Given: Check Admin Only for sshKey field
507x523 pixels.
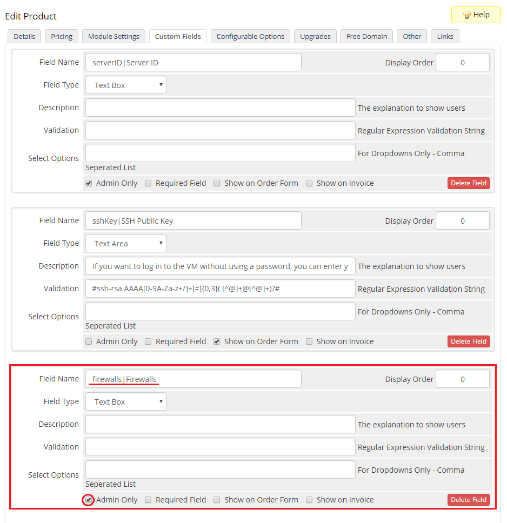Looking at the screenshot, I should pyautogui.click(x=89, y=341).
